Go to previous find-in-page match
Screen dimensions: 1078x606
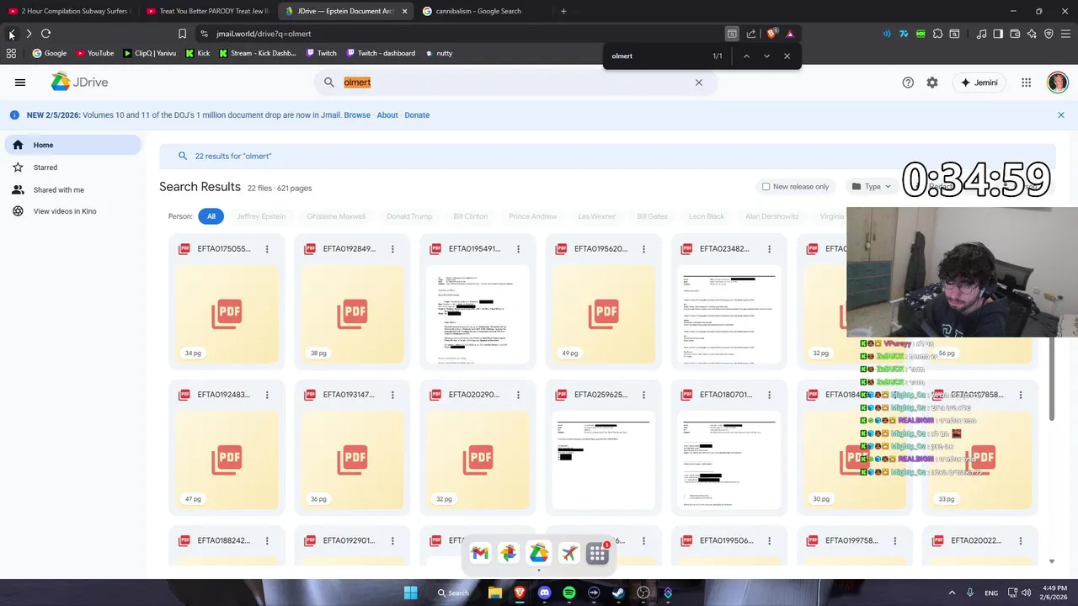(746, 56)
